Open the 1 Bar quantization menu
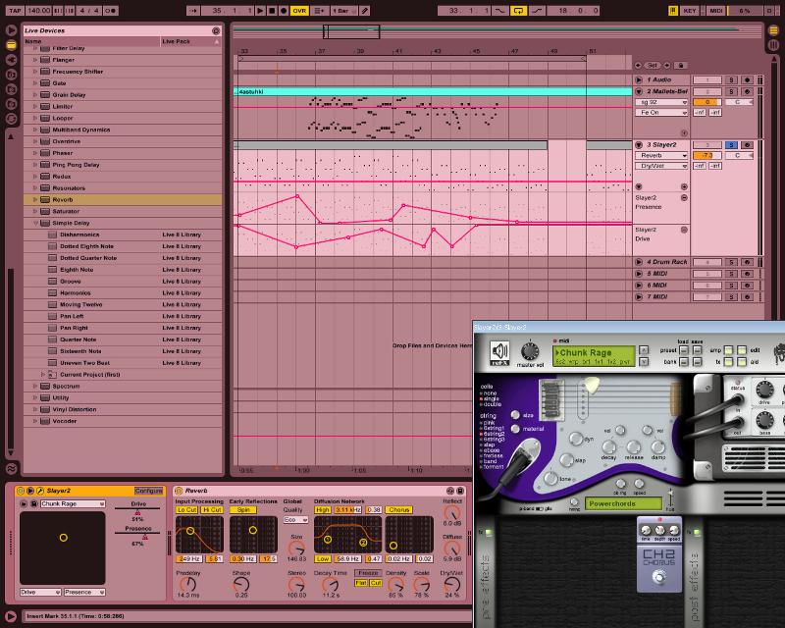The height and width of the screenshot is (628, 785). tap(344, 11)
